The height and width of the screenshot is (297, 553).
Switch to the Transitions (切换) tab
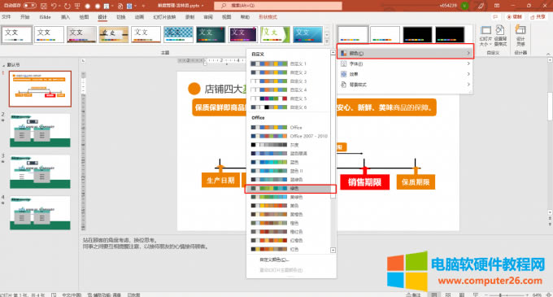tap(121, 17)
